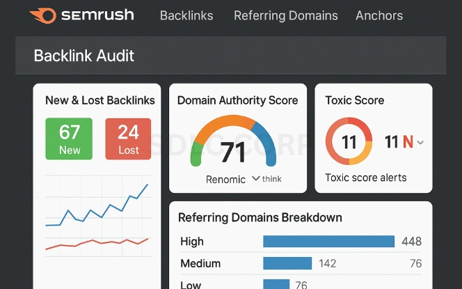Select the green 67 New tile
This screenshot has width=462, height=289.
[x=69, y=139]
